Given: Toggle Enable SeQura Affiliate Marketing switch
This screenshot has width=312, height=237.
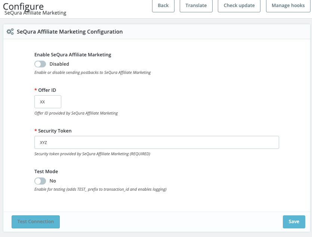Looking at the screenshot, I should 40,64.
